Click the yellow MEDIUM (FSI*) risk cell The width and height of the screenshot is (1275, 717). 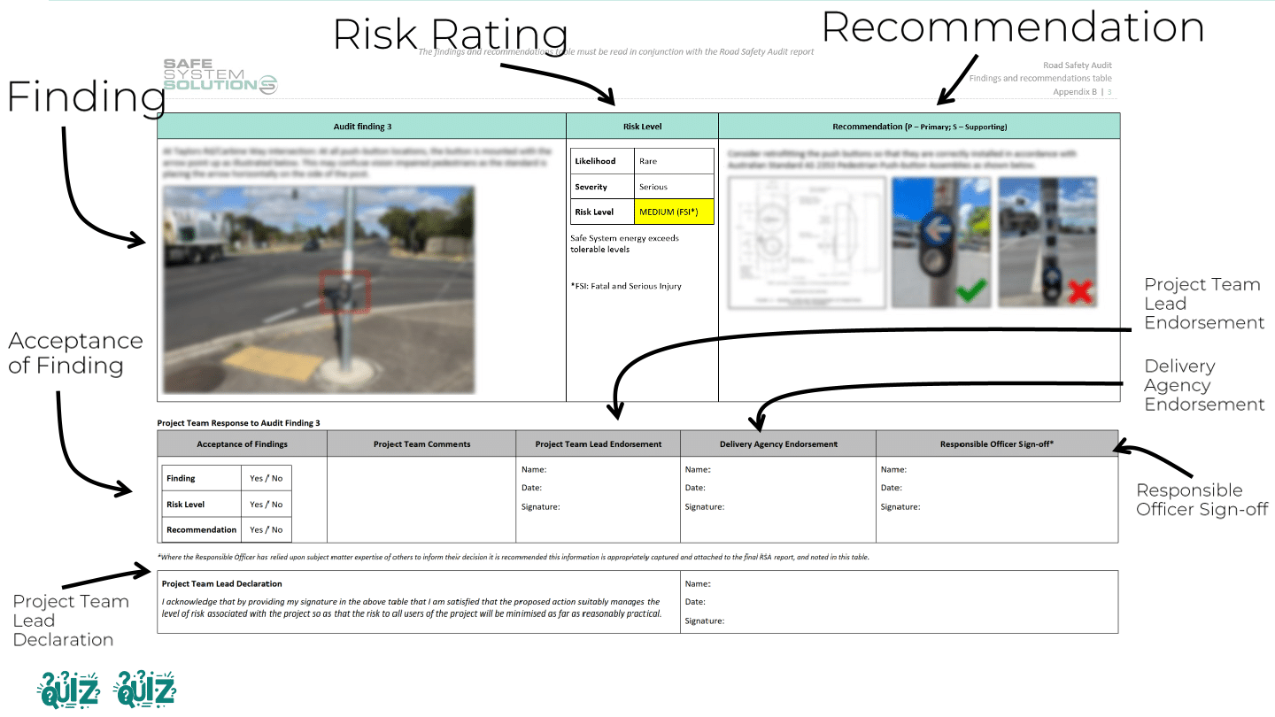[x=674, y=212]
